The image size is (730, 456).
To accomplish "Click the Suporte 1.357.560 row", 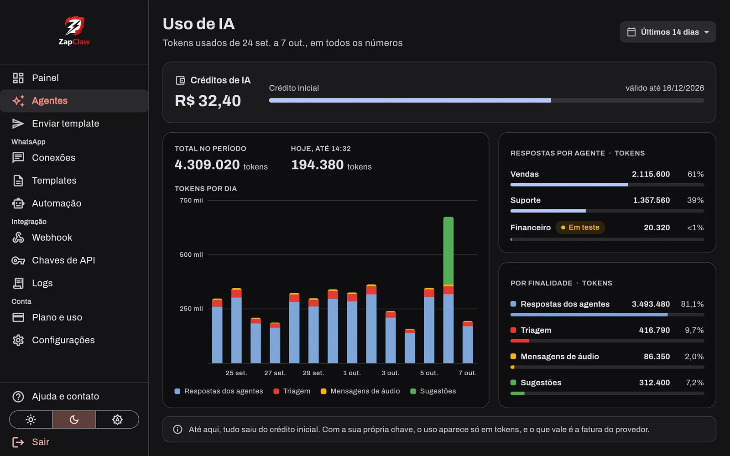I will (x=607, y=205).
